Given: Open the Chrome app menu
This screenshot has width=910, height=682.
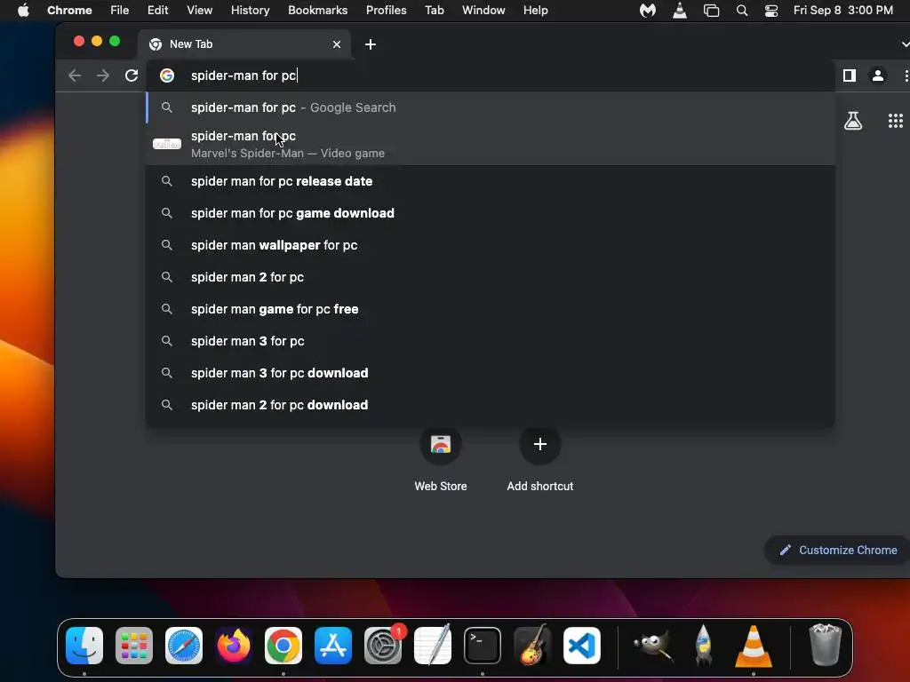Looking at the screenshot, I should 69,10.
